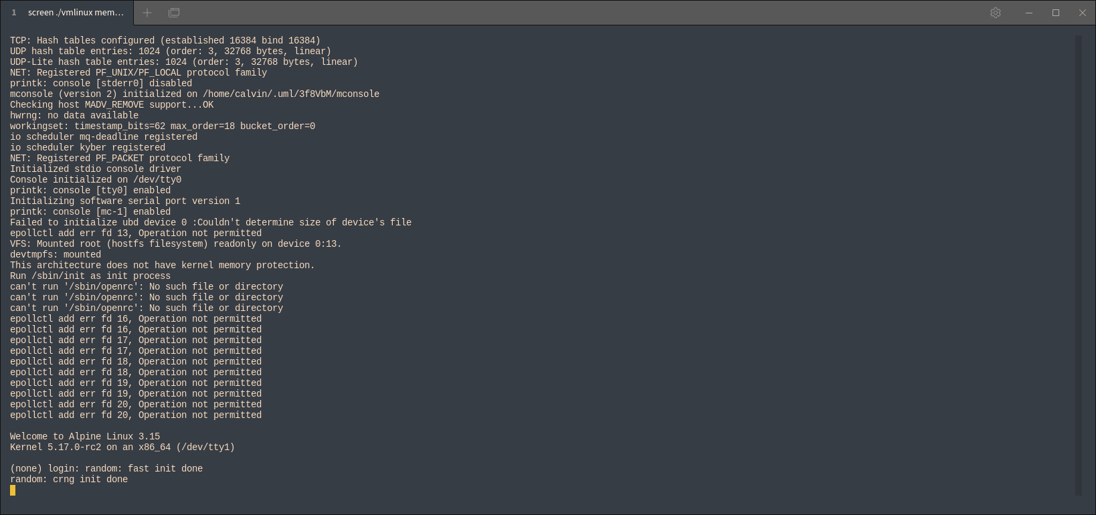Click the 'devtmpfs: mounted' line
The image size is (1096, 515).
[56, 254]
